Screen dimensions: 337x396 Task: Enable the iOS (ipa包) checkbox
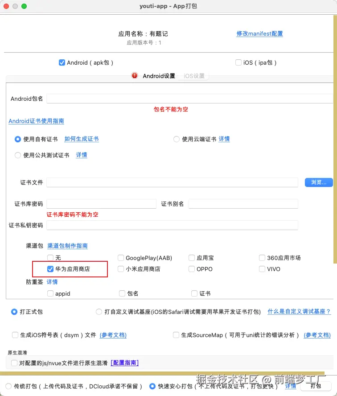point(238,62)
